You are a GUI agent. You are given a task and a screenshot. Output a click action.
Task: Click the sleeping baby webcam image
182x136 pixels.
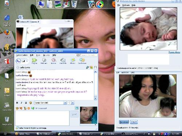(149, 29)
